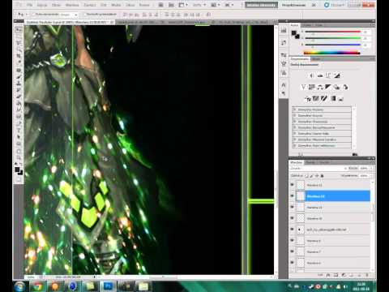Hide the selected blue highlighted layer

click(x=293, y=195)
